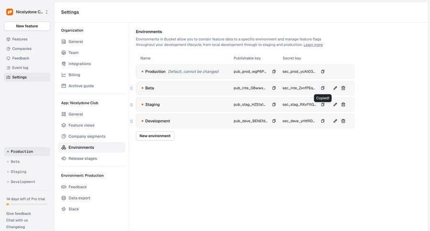Edit the Beta environment with pencil icon

[x=335, y=88]
